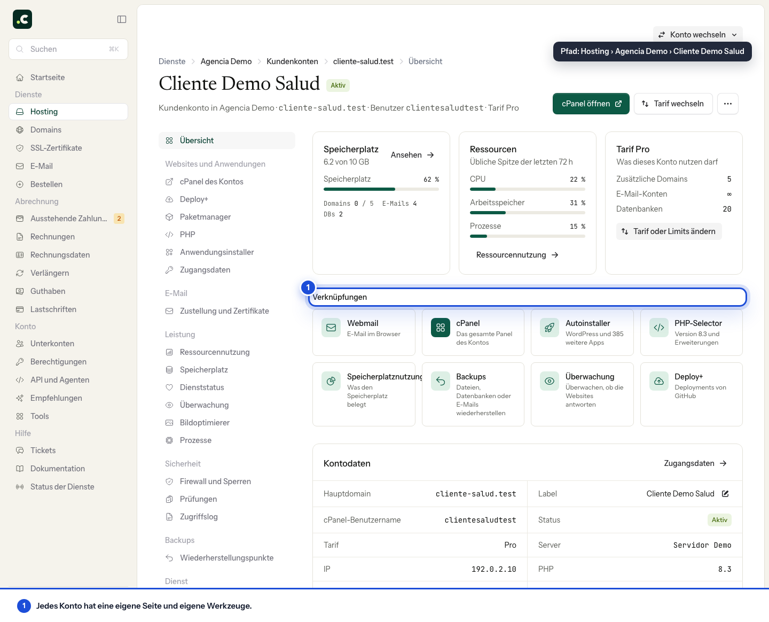Viewport: 769px width, 622px height.
Task: Select the Übersicht tab in account menu
Action: [227, 141]
